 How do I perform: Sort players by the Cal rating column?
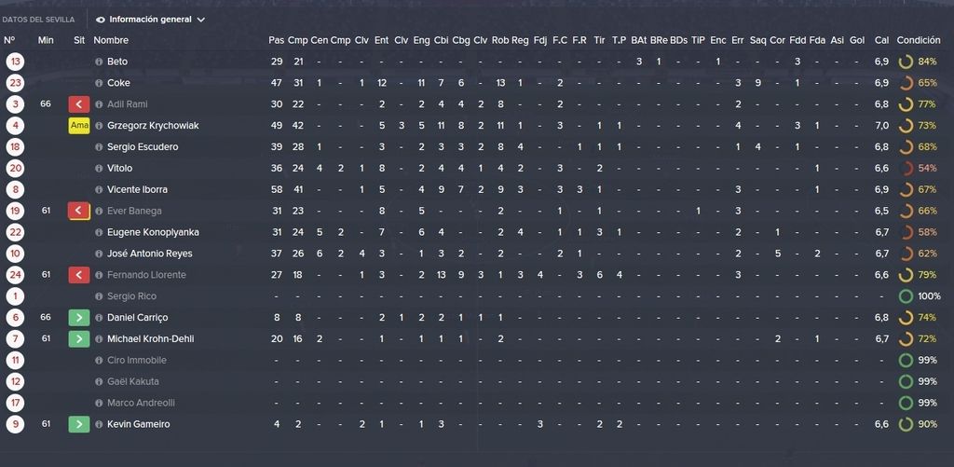click(881, 40)
